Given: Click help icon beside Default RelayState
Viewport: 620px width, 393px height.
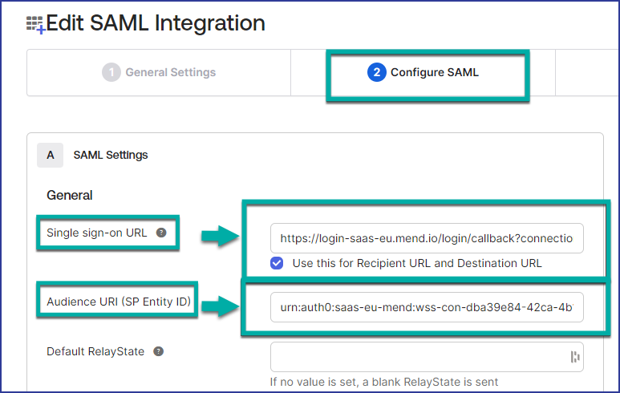Looking at the screenshot, I should point(159,351).
